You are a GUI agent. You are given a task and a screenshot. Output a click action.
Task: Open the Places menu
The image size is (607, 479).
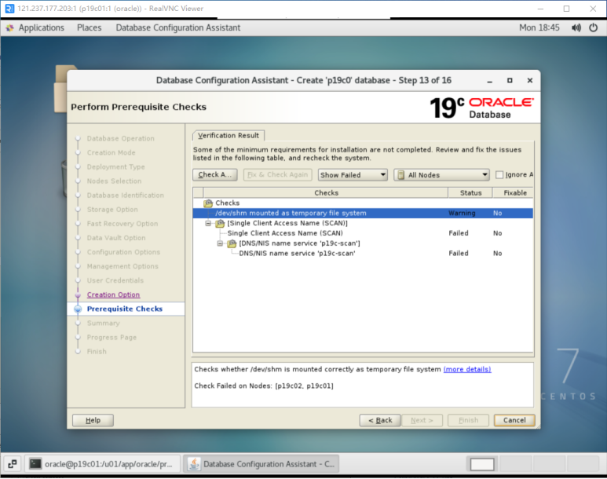89,28
